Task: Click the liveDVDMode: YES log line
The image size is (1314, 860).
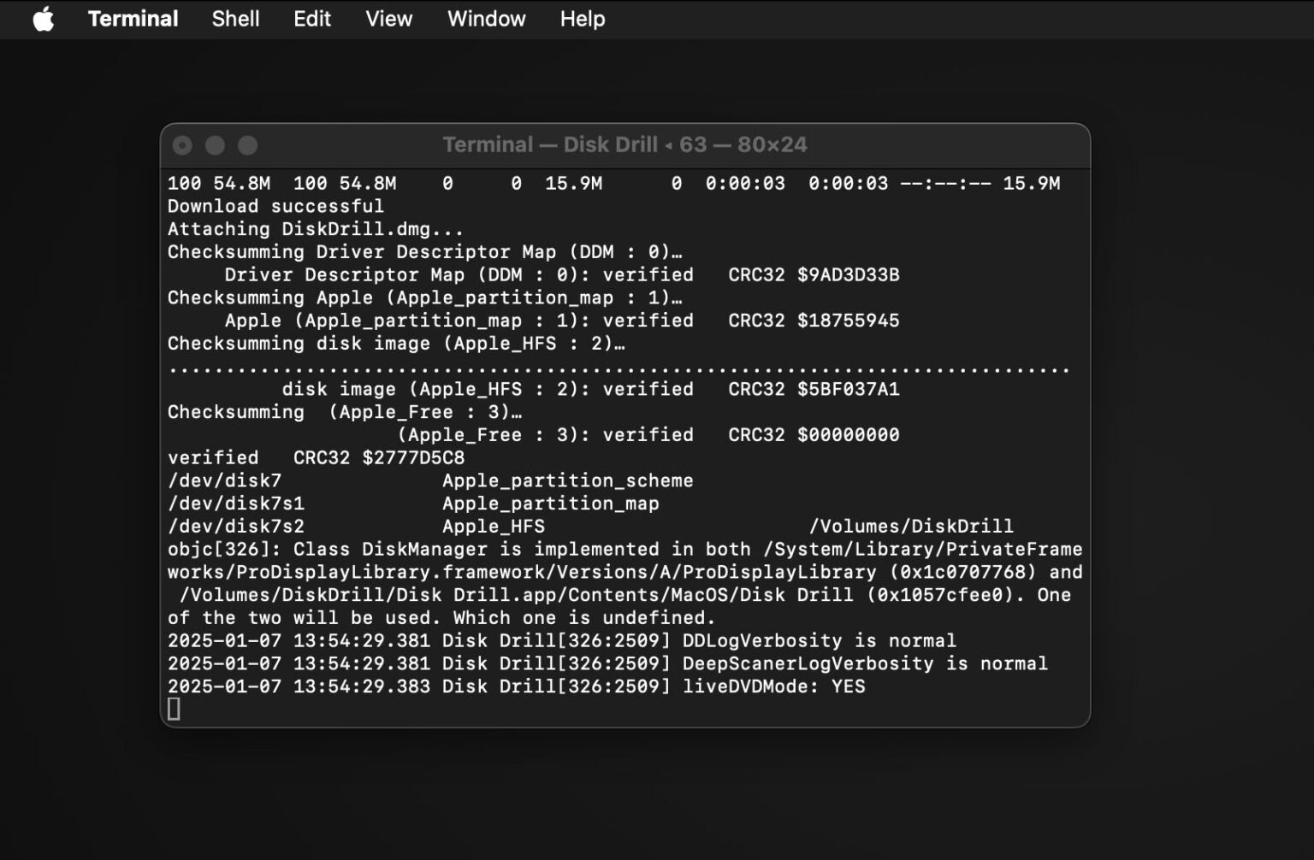Action: 517,686
